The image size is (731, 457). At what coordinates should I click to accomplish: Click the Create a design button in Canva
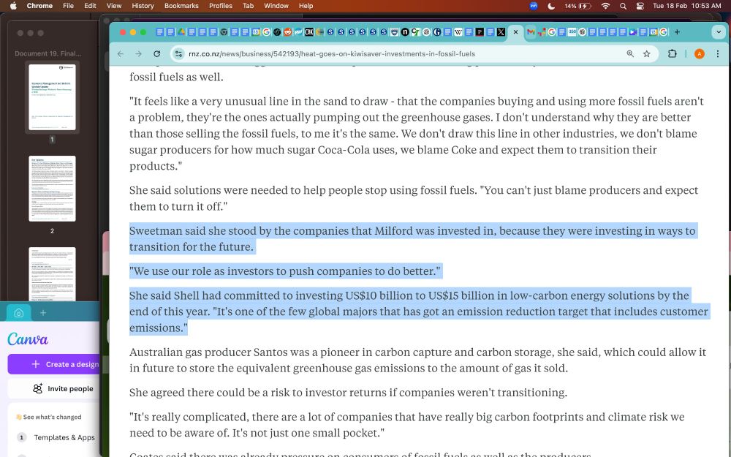(53, 364)
